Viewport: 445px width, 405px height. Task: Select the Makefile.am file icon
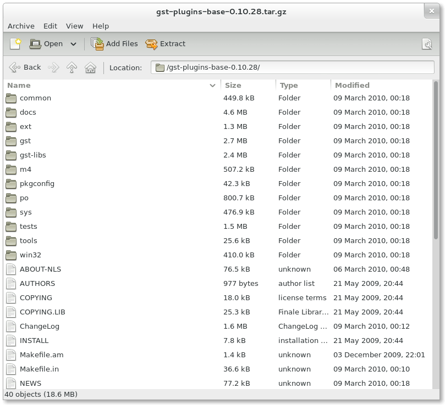pyautogui.click(x=11, y=355)
